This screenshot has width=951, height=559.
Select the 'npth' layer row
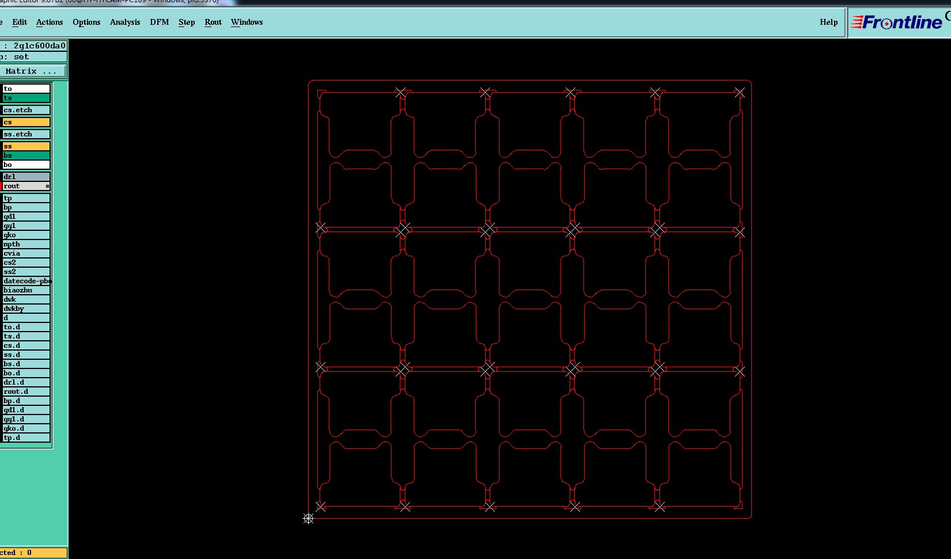tap(26, 244)
